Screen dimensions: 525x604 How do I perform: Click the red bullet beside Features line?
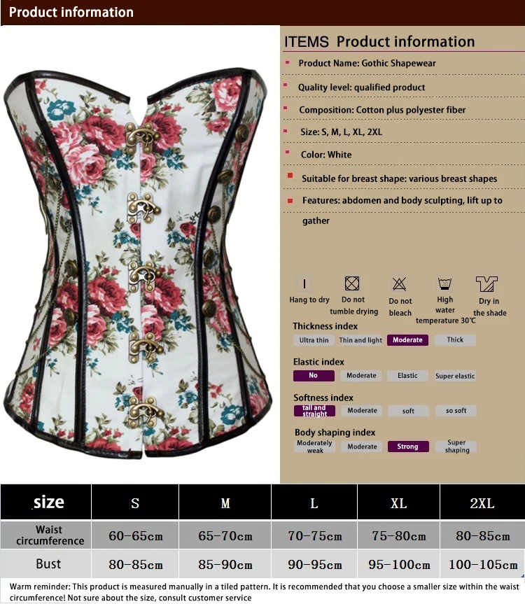(x=290, y=201)
